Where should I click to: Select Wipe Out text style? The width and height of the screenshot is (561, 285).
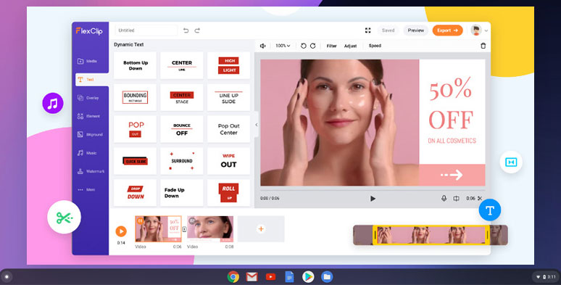tap(228, 161)
